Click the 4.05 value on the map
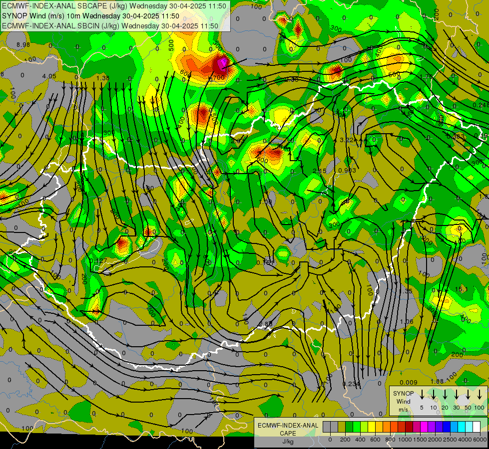The width and height of the screenshot is (489, 449). pos(49,76)
